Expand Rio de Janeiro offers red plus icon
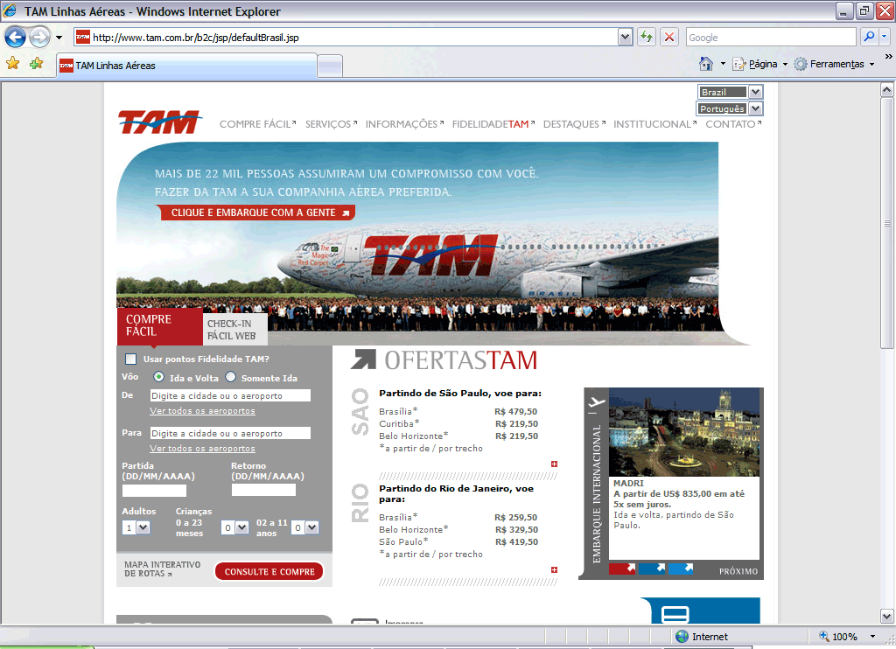The image size is (896, 649). 554,569
